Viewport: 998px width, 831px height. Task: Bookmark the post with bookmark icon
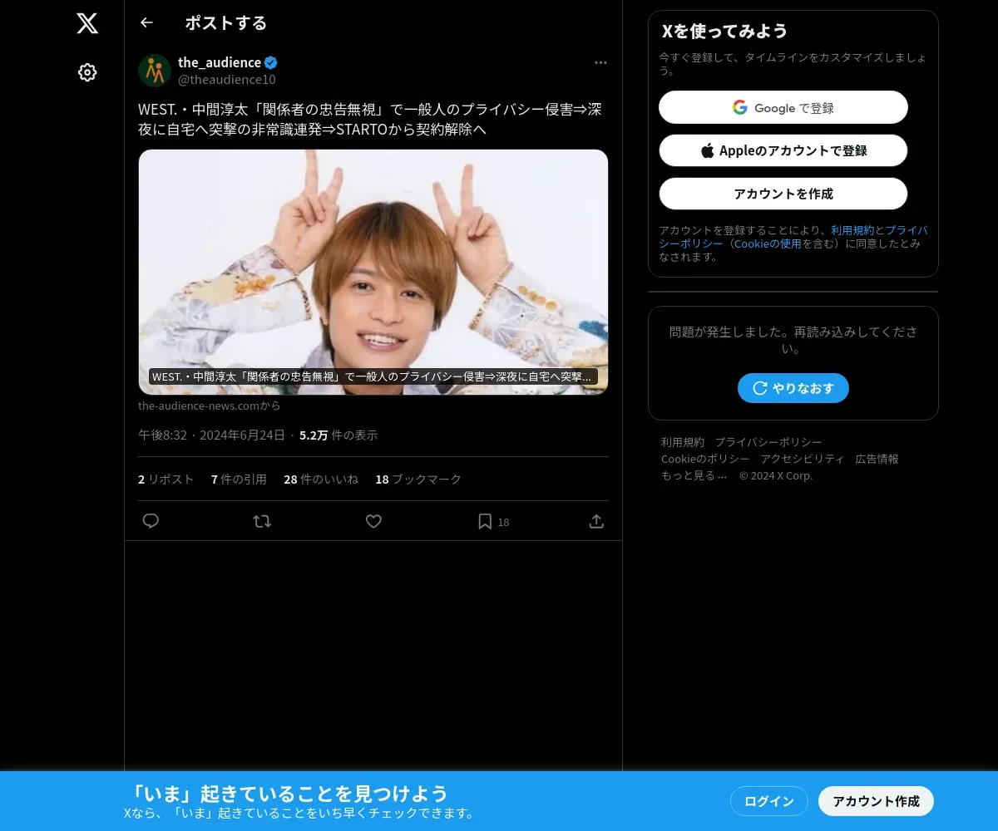click(x=485, y=521)
